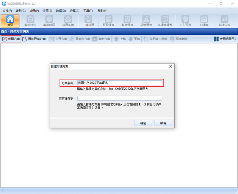Open the 文件(F) menu
This screenshot has width=238, height=194.
click(x=7, y=11)
